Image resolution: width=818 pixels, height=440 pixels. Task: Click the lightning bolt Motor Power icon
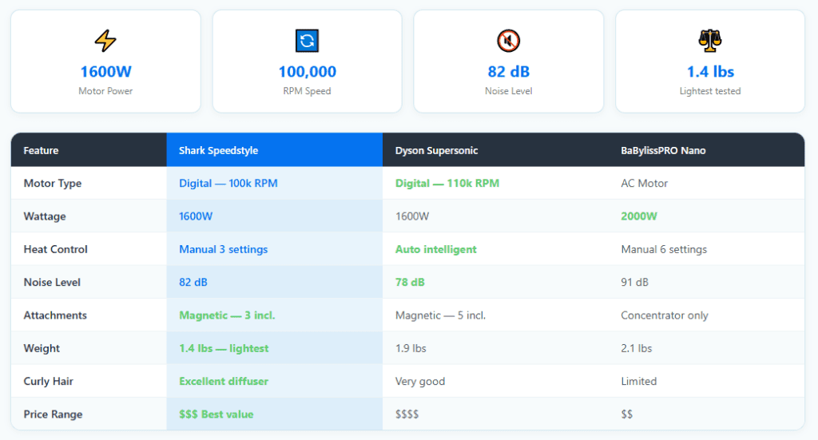(x=105, y=41)
